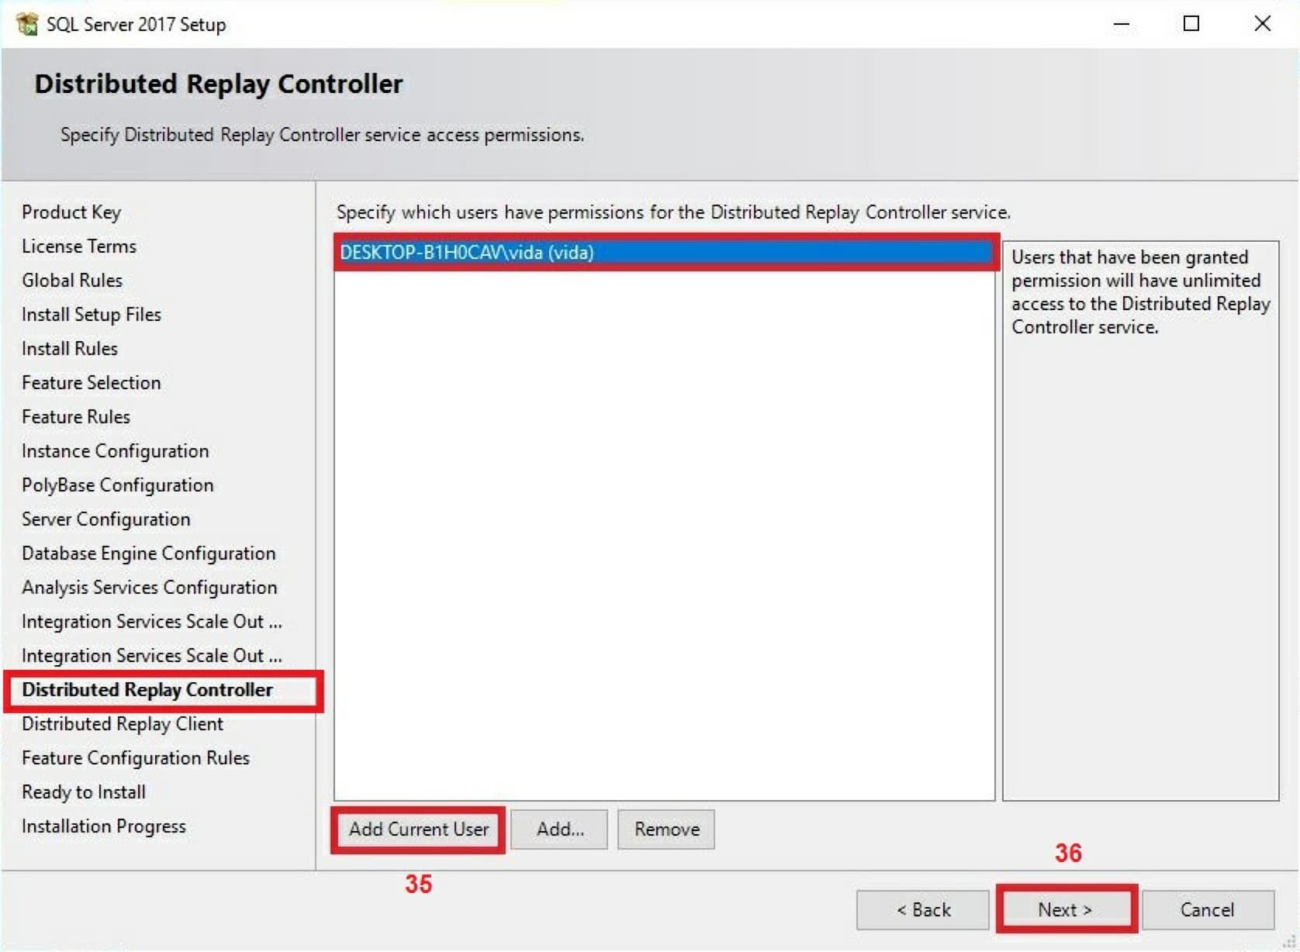
Task: Click the Distributed Replay Controller step
Action: (x=147, y=690)
